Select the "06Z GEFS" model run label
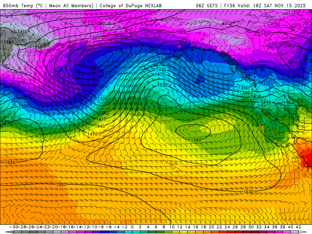312x234 pixels. click(207, 5)
